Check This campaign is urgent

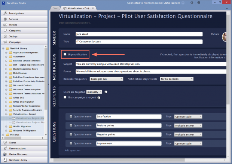(x=65, y=97)
